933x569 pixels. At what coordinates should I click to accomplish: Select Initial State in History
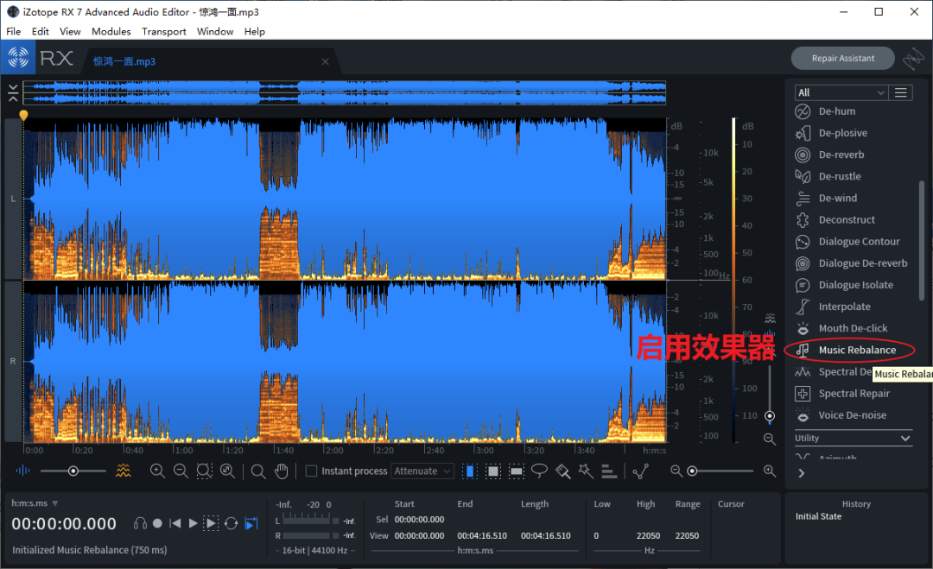click(818, 516)
